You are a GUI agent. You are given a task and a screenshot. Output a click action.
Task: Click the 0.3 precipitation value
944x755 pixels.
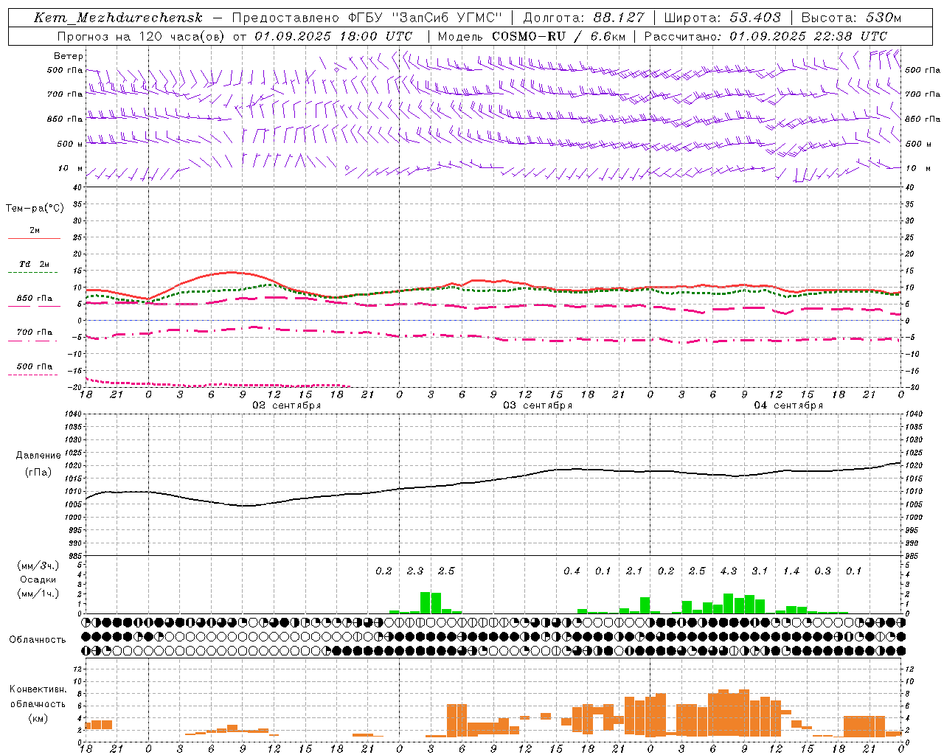[822, 571]
